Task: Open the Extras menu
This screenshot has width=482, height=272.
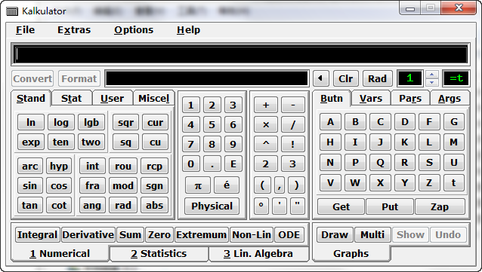Action: pos(74,29)
